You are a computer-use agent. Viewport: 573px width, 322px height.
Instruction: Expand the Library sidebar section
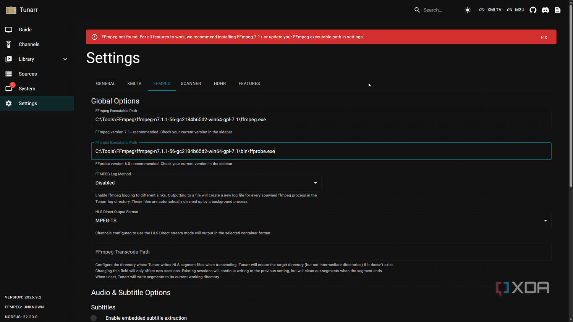click(x=65, y=59)
